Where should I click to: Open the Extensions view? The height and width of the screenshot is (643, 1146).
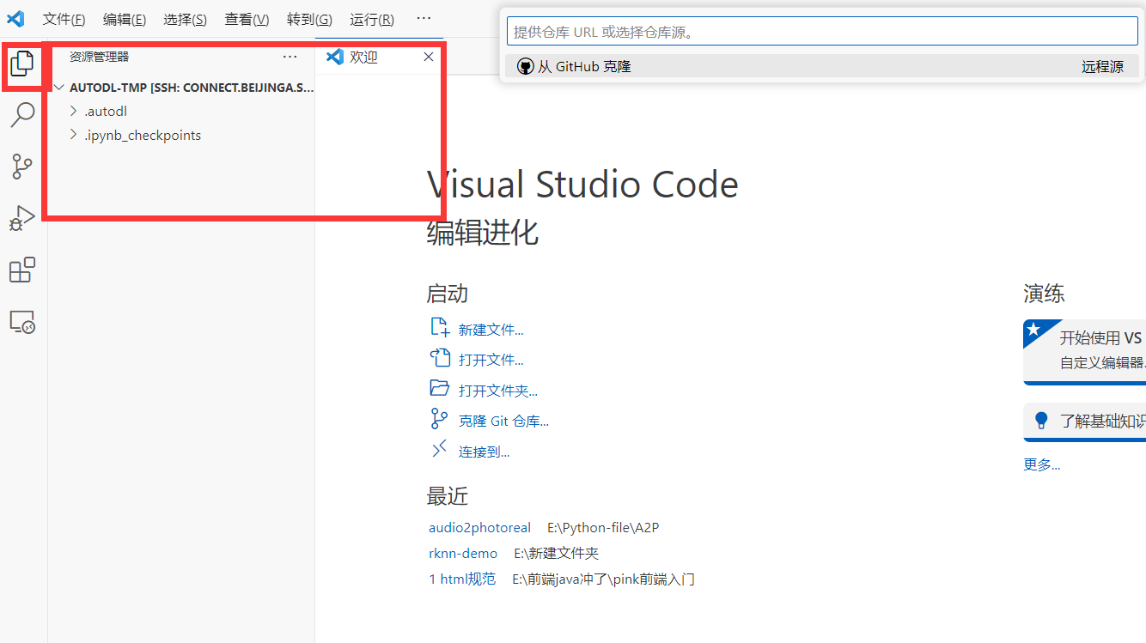point(22,270)
